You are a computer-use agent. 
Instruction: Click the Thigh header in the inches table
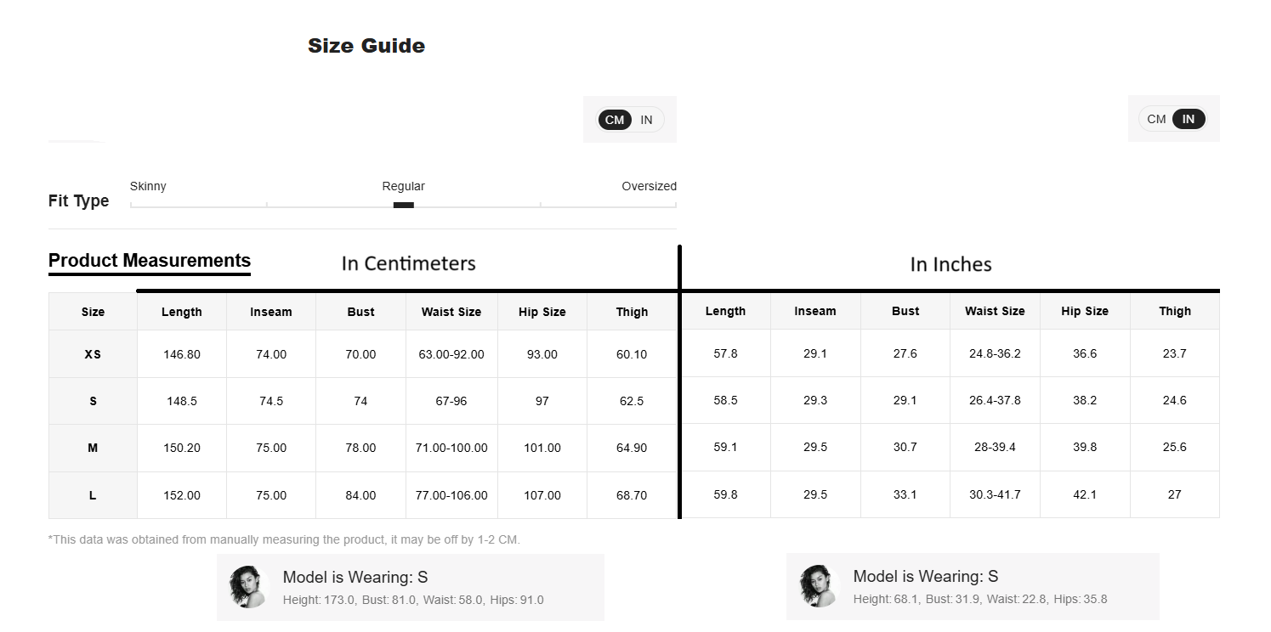[1175, 311]
